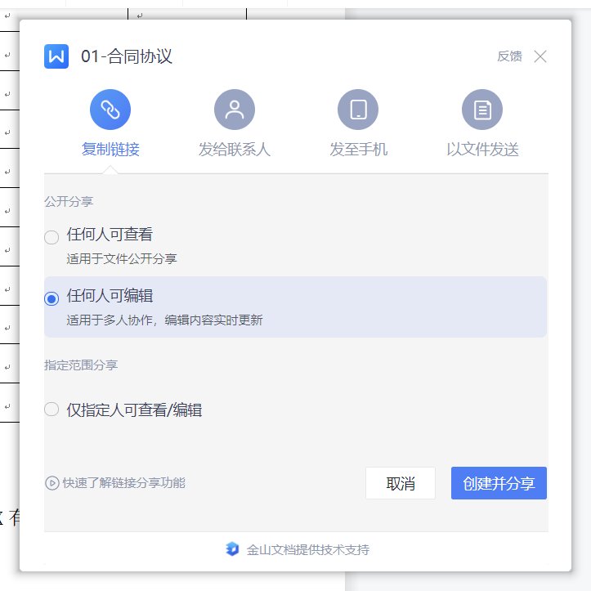Open the 发给联系人 tab label
The height and width of the screenshot is (591, 591).
(235, 150)
